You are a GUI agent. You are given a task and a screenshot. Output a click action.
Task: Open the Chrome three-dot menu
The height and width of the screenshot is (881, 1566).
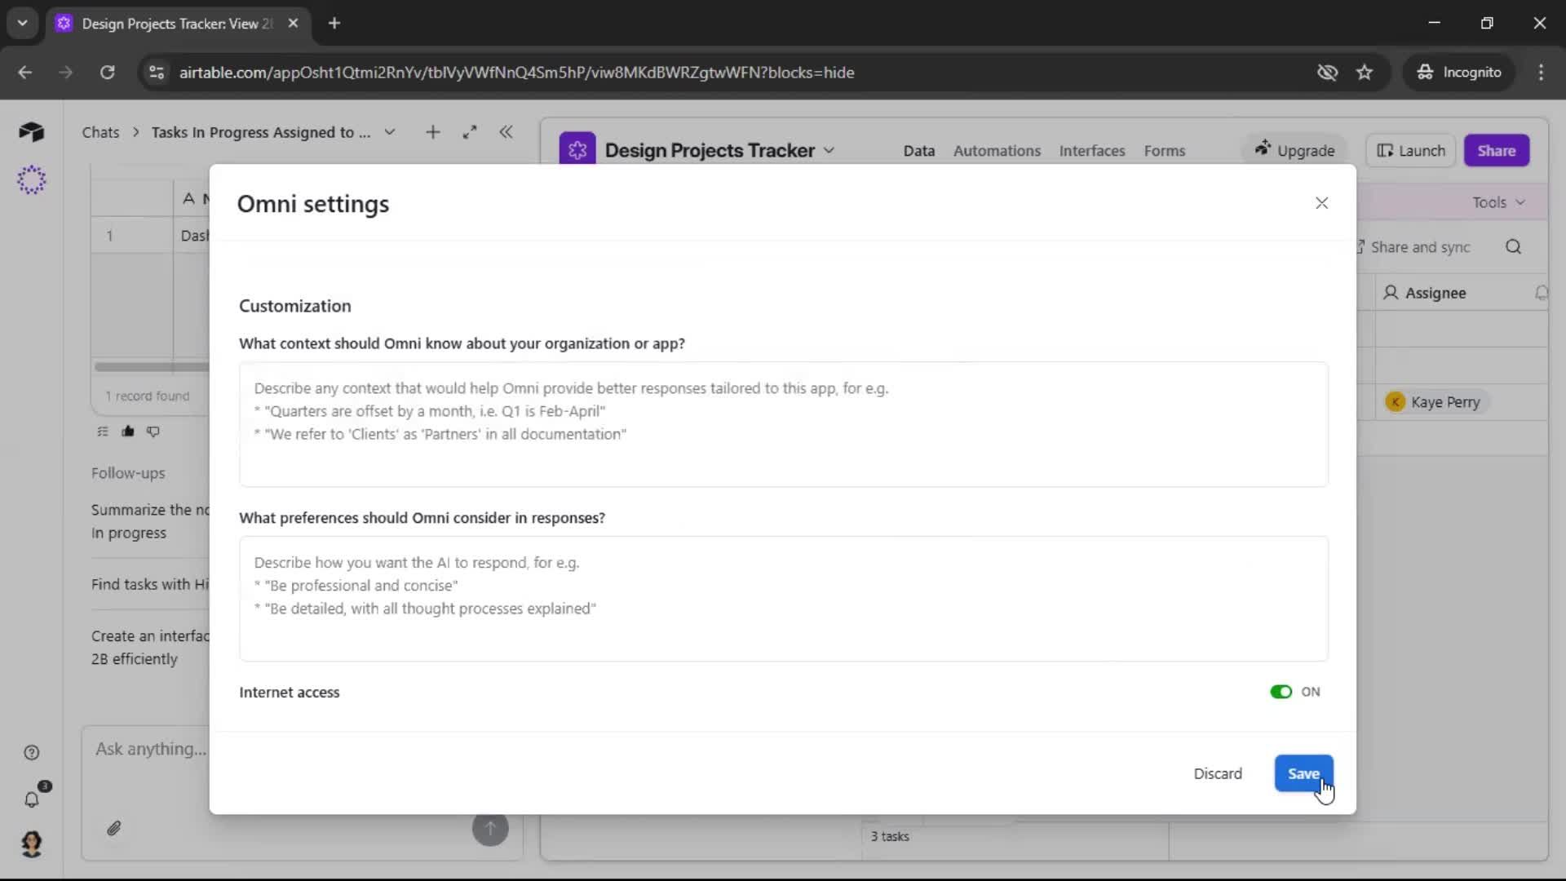pos(1541,72)
